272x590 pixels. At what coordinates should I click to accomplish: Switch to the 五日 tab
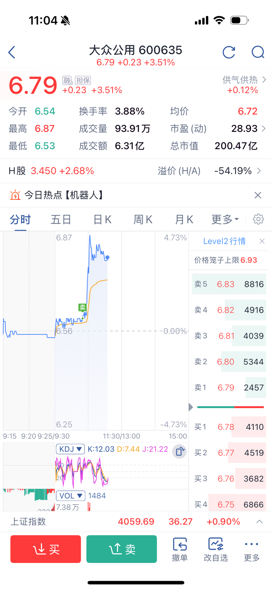tap(61, 219)
